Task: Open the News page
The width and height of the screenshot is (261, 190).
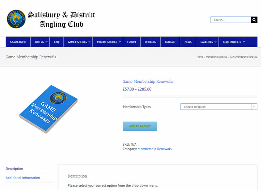Action: [x=188, y=42]
